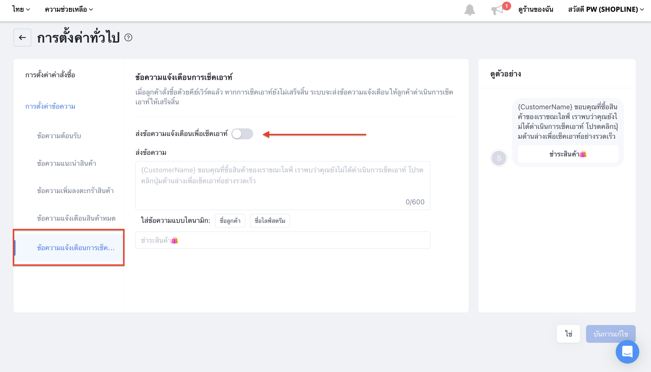Click the ดูตัวอย่าง preview heading
Screen dimensions: 651x372
506,74
